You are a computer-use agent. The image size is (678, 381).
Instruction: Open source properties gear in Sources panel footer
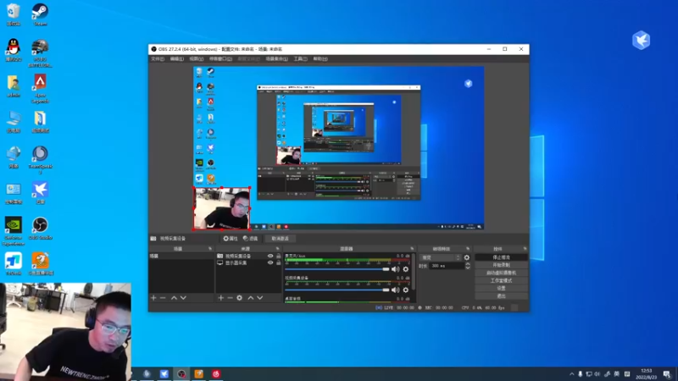(240, 298)
